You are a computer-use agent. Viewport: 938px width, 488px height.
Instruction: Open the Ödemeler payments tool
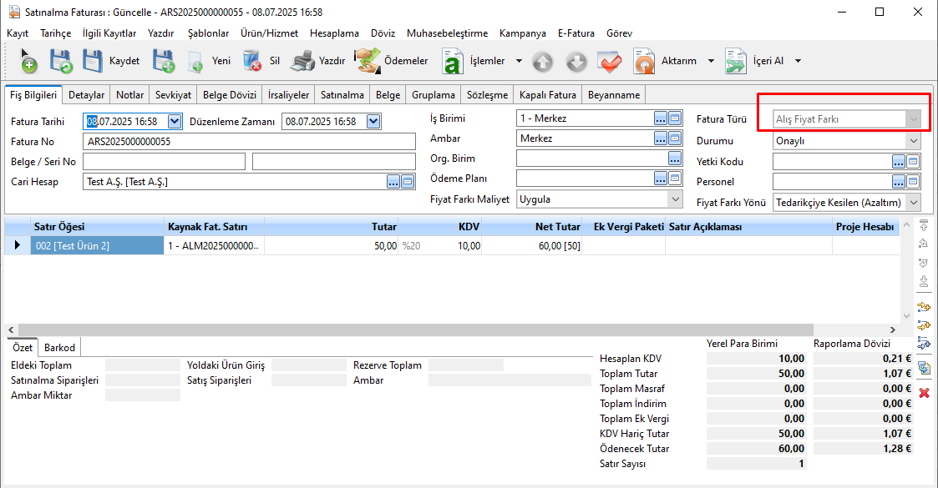(x=393, y=61)
